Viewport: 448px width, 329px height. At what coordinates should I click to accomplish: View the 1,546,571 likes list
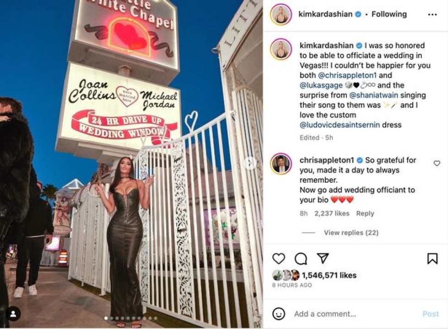coord(329,276)
